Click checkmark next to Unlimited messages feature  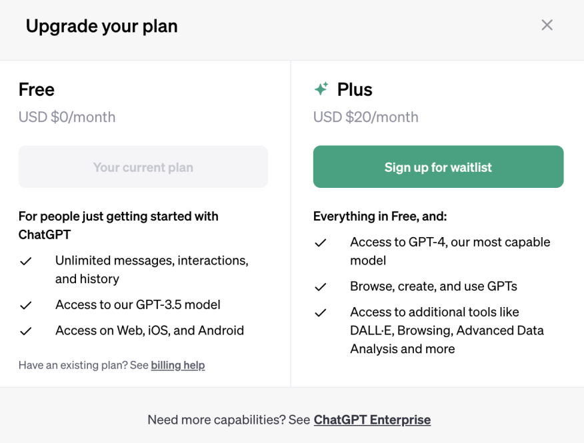coord(25,260)
